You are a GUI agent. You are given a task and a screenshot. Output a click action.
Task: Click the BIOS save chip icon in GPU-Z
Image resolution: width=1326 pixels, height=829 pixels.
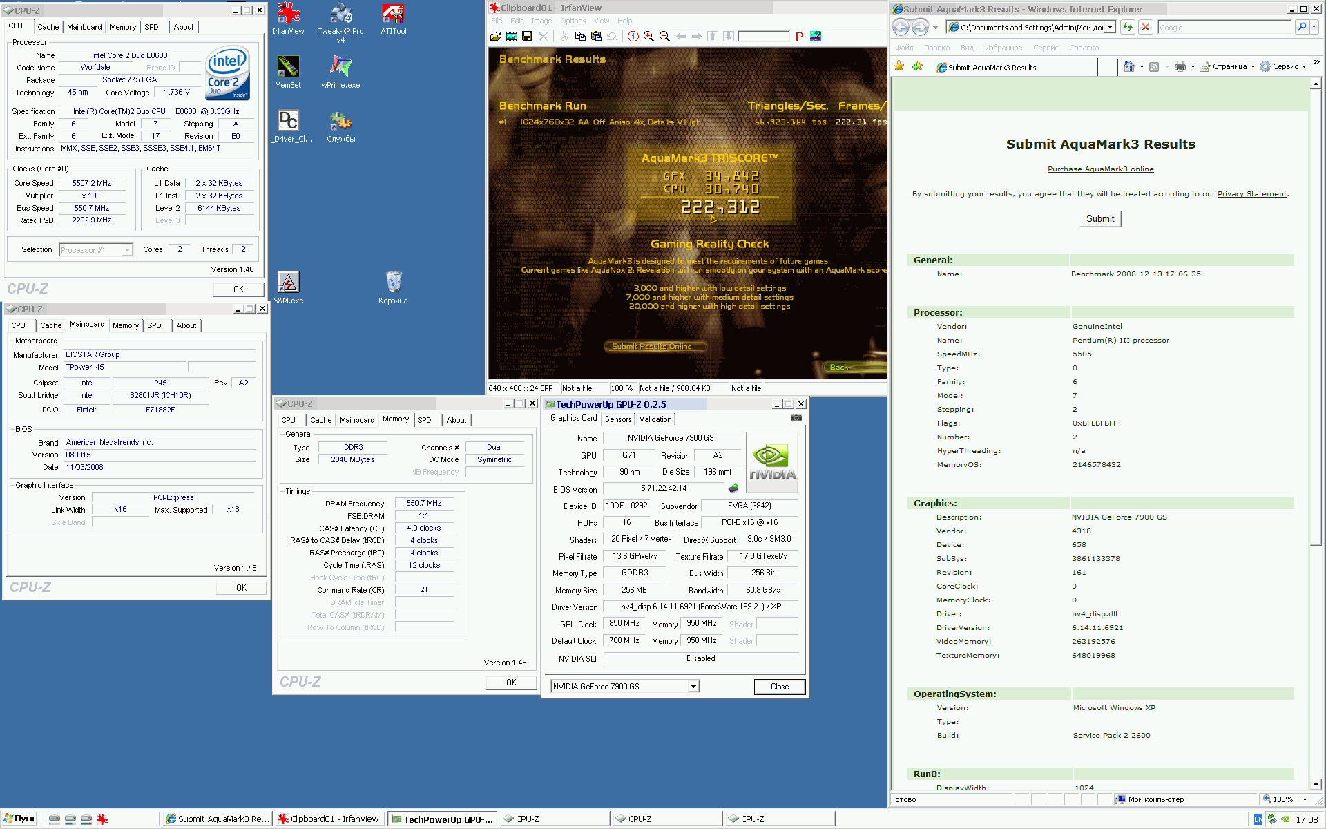(733, 488)
